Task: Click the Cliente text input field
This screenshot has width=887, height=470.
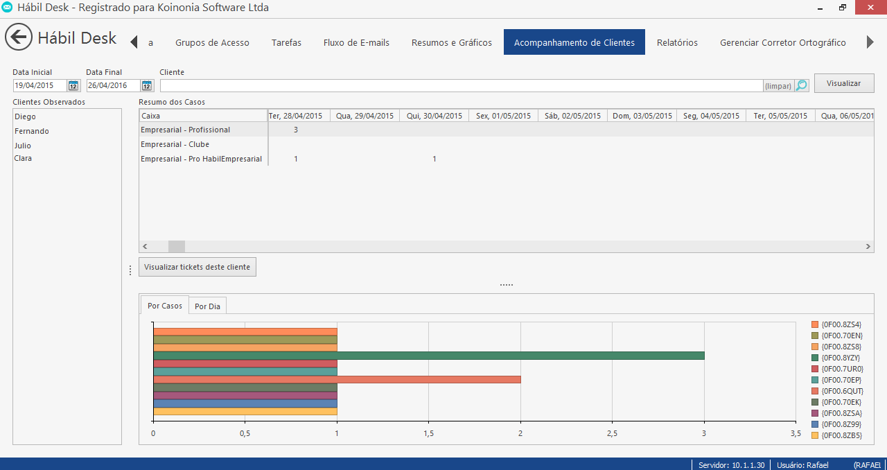Action: tap(461, 85)
